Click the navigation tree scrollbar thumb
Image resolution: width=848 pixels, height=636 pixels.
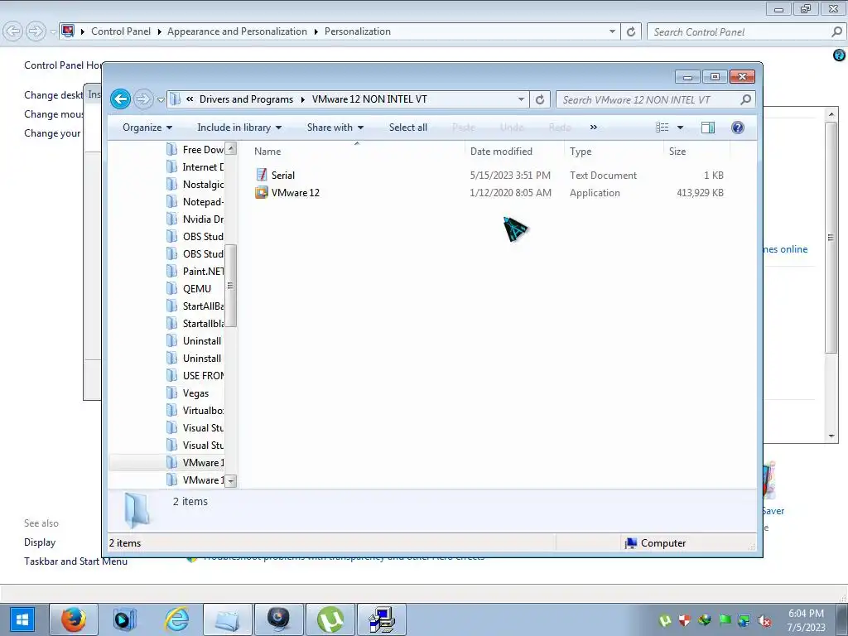tap(230, 286)
